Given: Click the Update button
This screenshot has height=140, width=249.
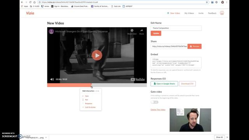Looking at the screenshot, I should pos(156,33).
